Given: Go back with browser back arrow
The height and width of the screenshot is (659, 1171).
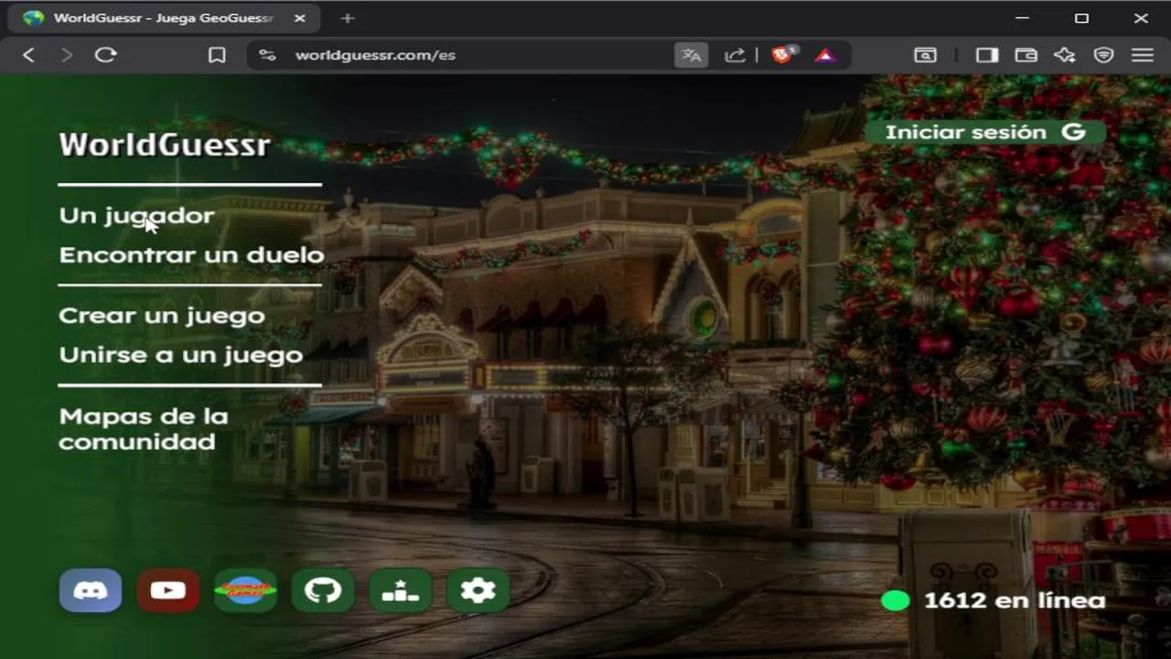Looking at the screenshot, I should click(28, 55).
